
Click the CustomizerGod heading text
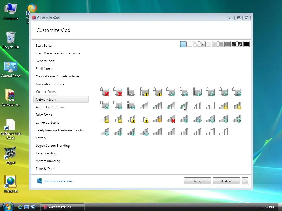[x=53, y=30]
